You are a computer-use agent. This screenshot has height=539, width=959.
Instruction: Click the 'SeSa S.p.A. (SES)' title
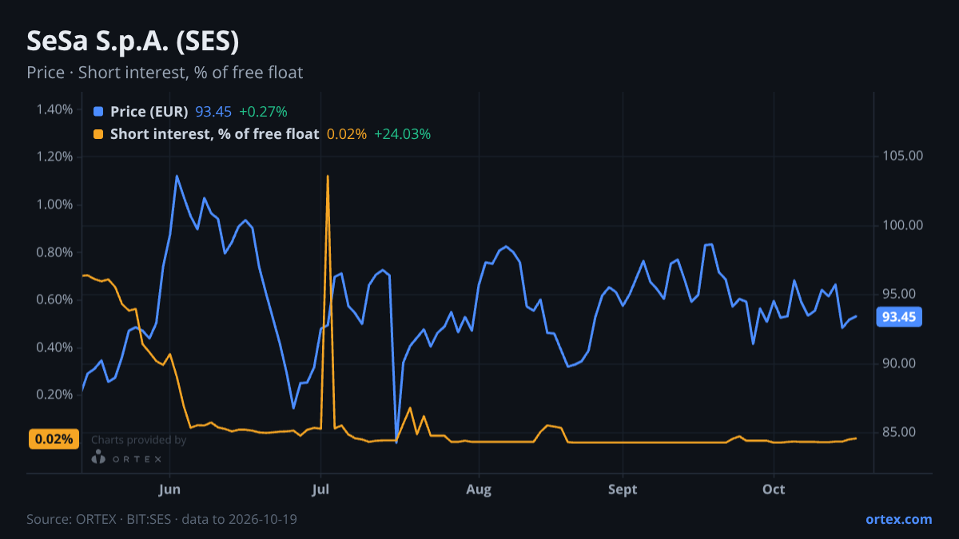pos(133,41)
